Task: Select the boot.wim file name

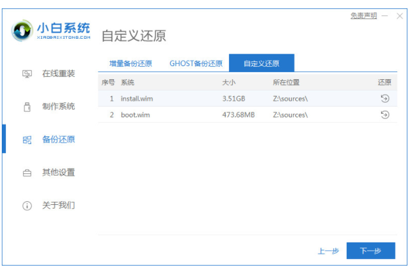Action: click(x=135, y=115)
